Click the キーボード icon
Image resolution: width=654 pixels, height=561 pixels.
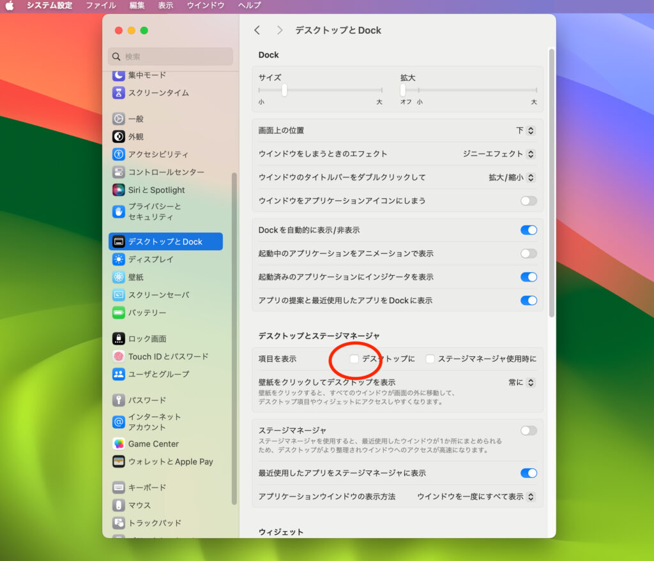(x=118, y=487)
